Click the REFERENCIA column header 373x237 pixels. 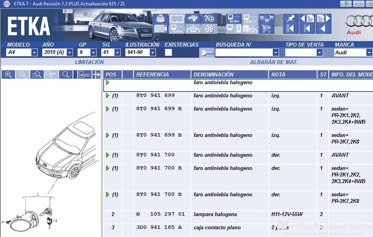tap(162, 74)
